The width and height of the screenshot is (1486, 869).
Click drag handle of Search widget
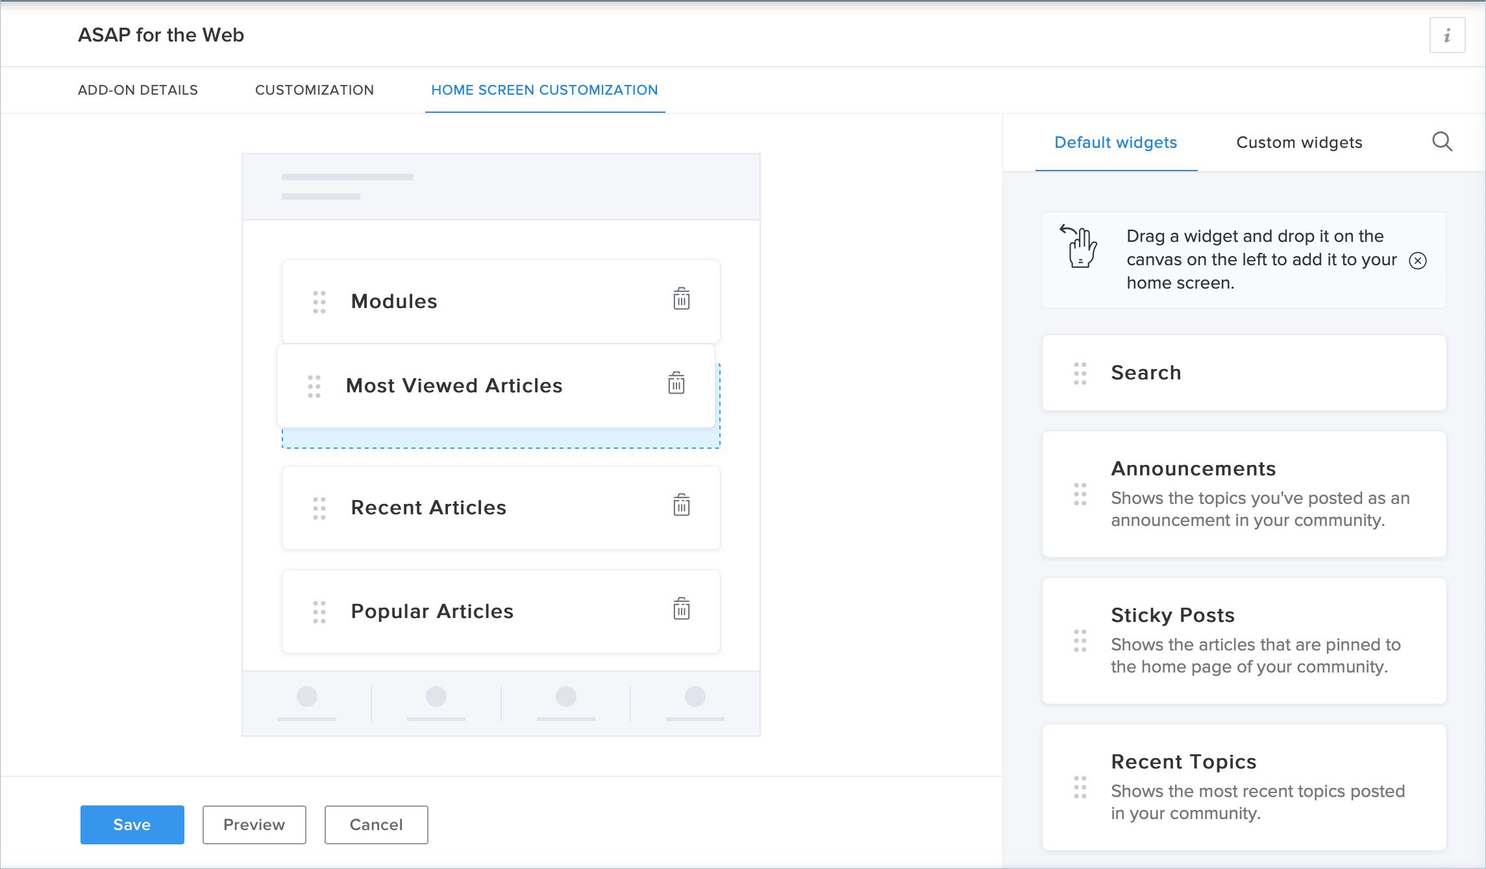click(1080, 374)
